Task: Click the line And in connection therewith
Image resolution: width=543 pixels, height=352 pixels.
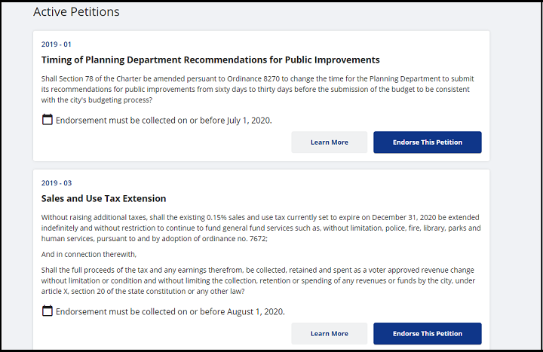Action: [89, 255]
